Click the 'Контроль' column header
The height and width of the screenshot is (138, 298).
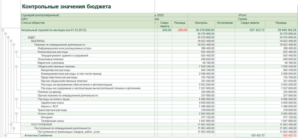coord(201,23)
